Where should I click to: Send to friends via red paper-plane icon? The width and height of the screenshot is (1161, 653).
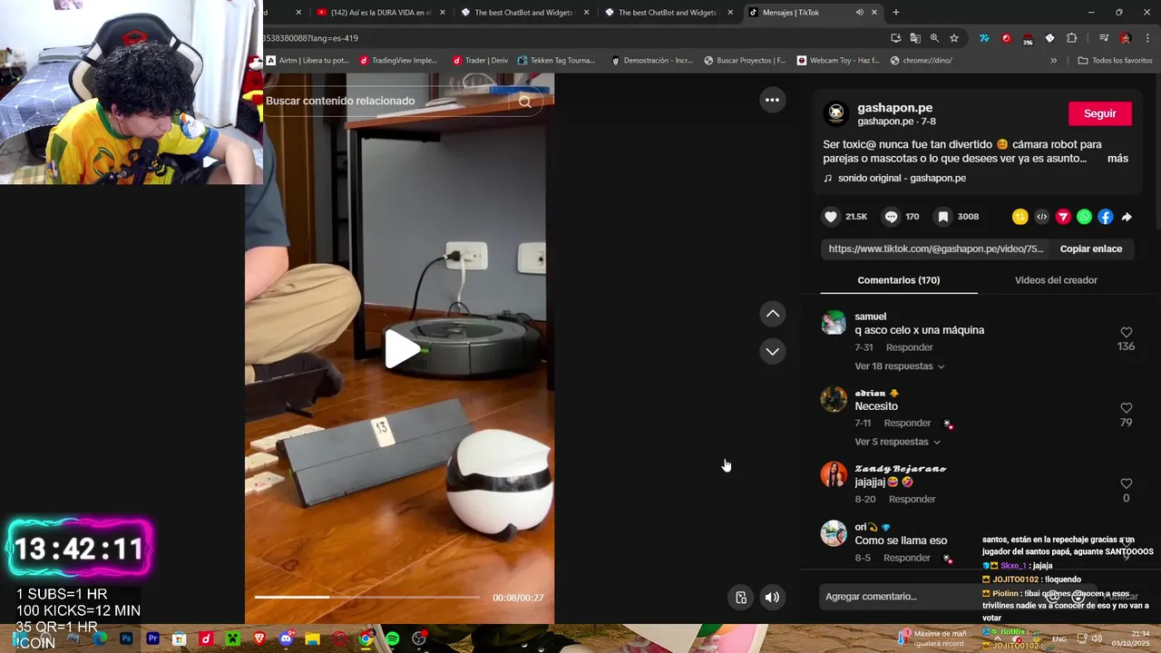point(1063,217)
